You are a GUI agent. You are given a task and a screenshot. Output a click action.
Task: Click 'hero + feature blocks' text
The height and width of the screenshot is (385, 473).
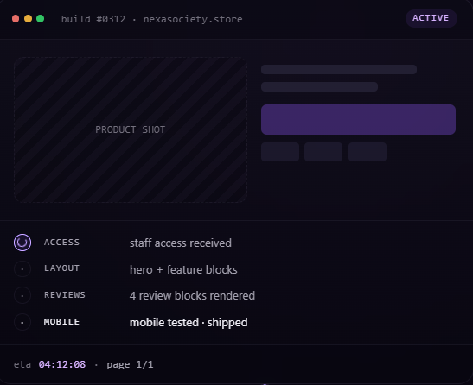(x=183, y=269)
